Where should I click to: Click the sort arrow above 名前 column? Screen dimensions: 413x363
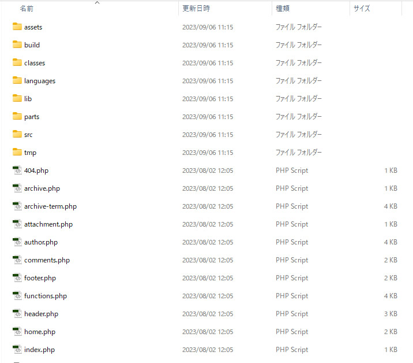(97, 3)
